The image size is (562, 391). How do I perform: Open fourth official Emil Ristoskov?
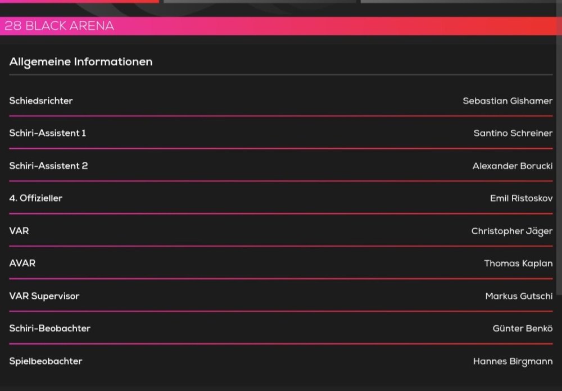click(x=521, y=198)
